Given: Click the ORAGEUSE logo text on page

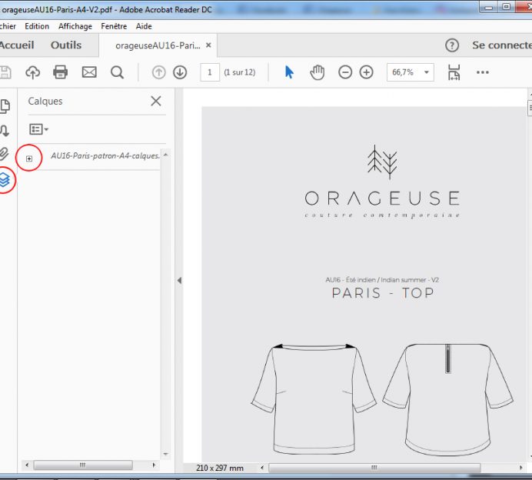Looking at the screenshot, I should click(382, 198).
